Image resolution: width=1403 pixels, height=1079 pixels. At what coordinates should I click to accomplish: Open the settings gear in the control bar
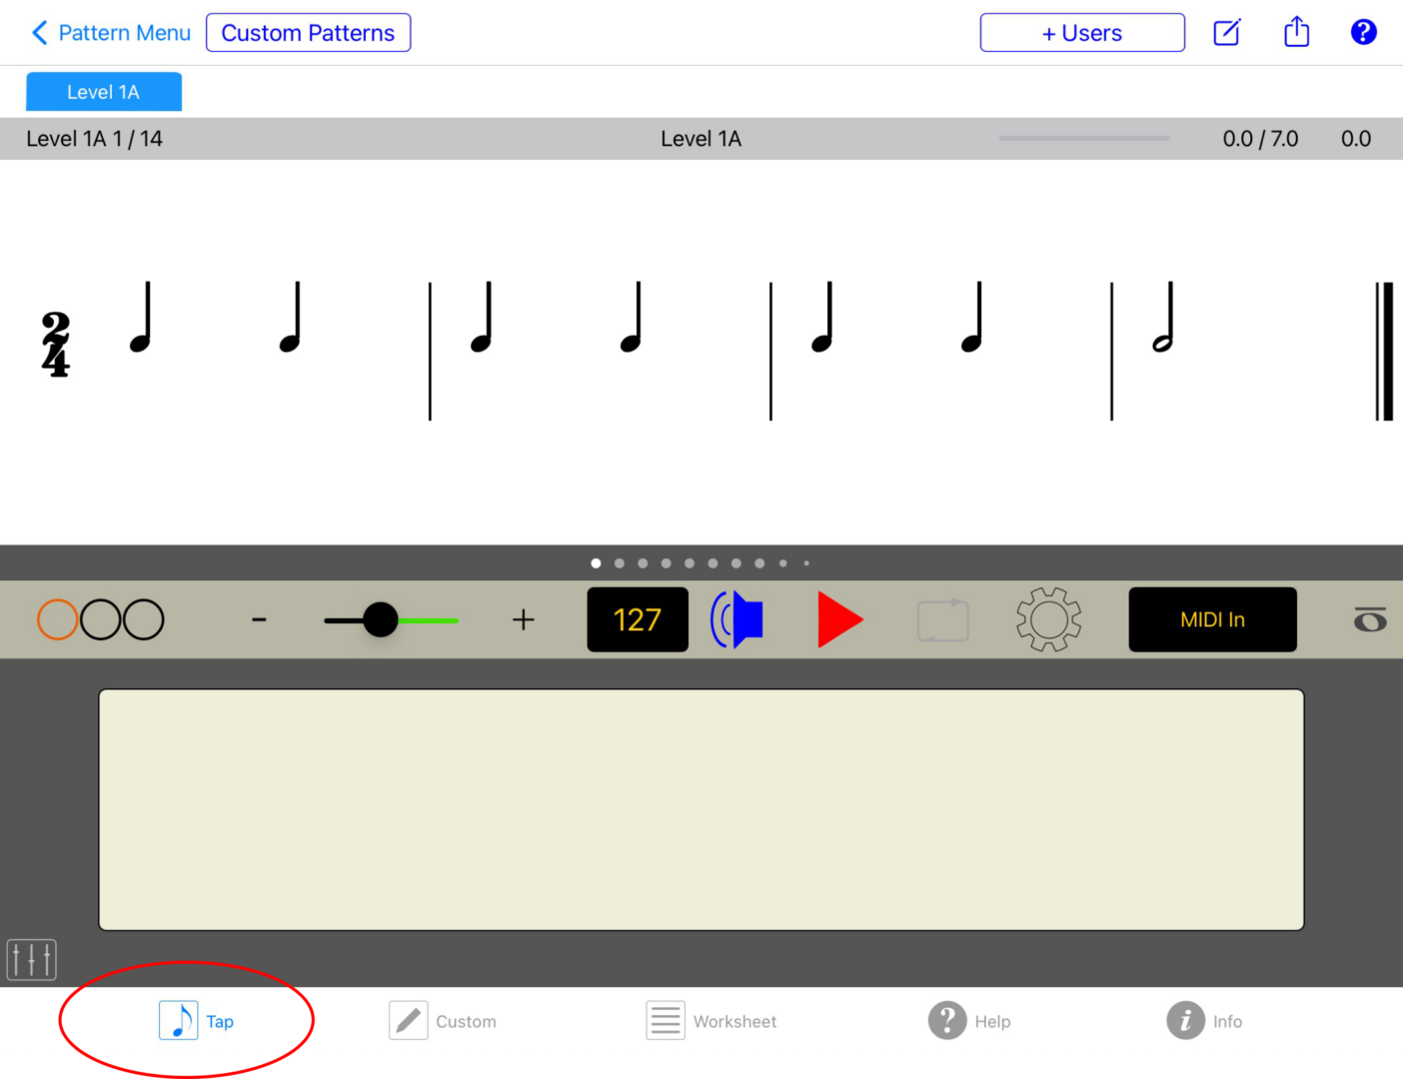[1047, 619]
